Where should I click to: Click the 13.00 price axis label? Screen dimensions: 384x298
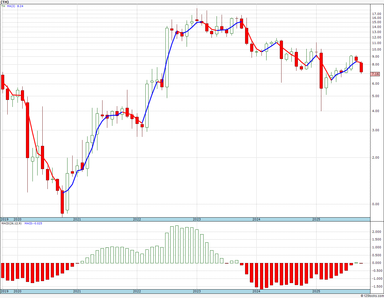click(x=377, y=32)
